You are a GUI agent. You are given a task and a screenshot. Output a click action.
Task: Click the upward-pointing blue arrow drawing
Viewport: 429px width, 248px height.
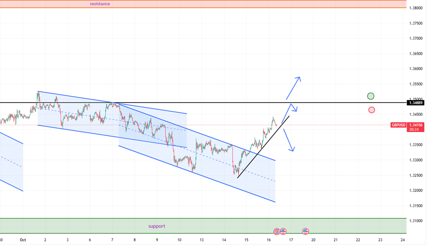click(293, 88)
